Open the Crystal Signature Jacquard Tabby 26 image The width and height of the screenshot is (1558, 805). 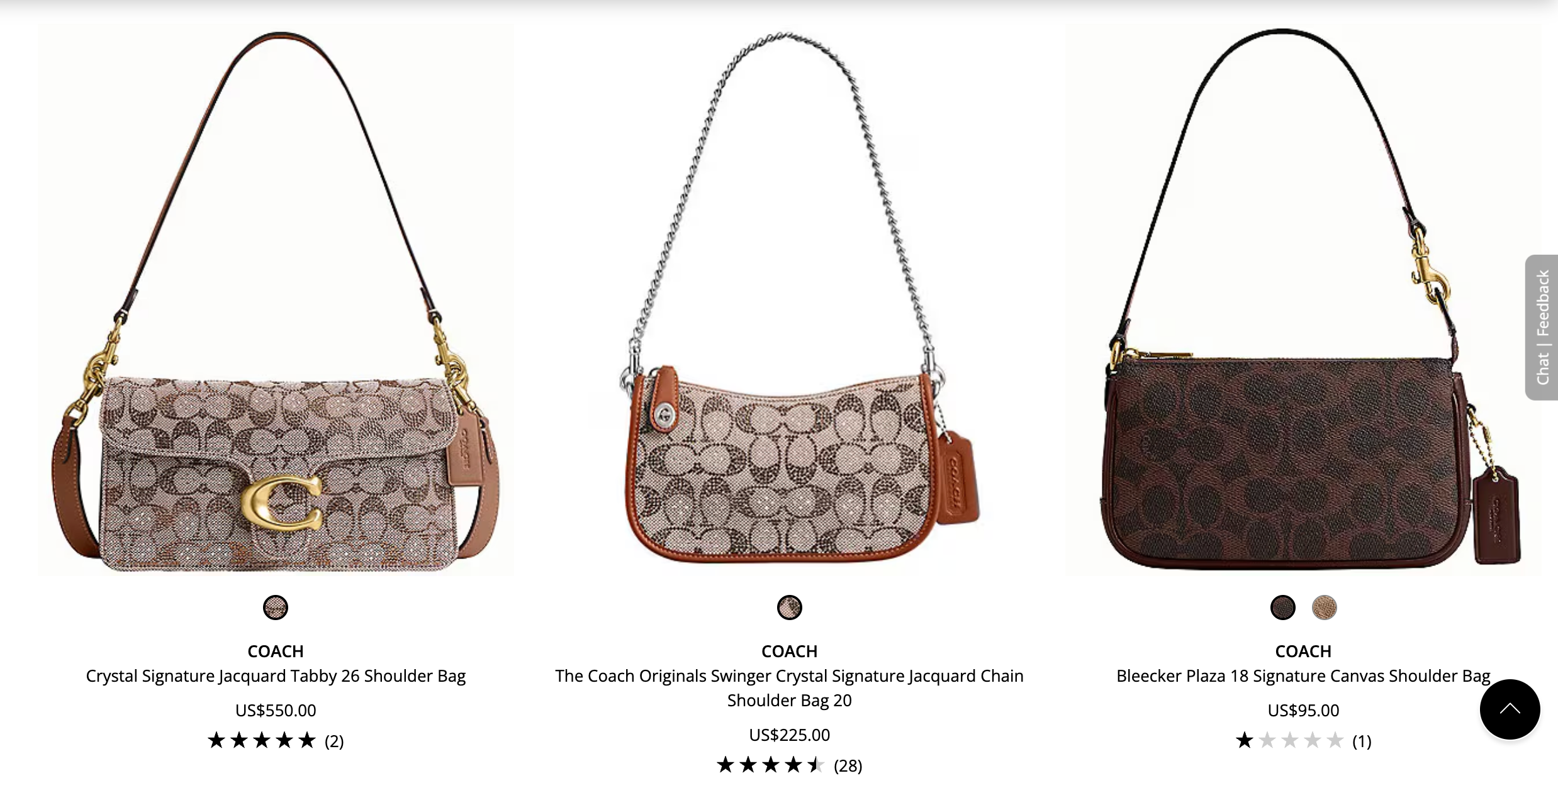[276, 301]
